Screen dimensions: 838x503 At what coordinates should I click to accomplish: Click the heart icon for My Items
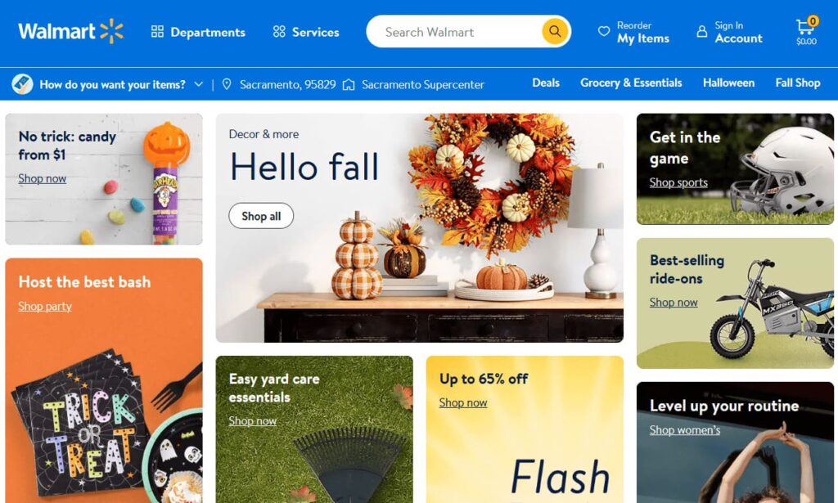point(603,31)
